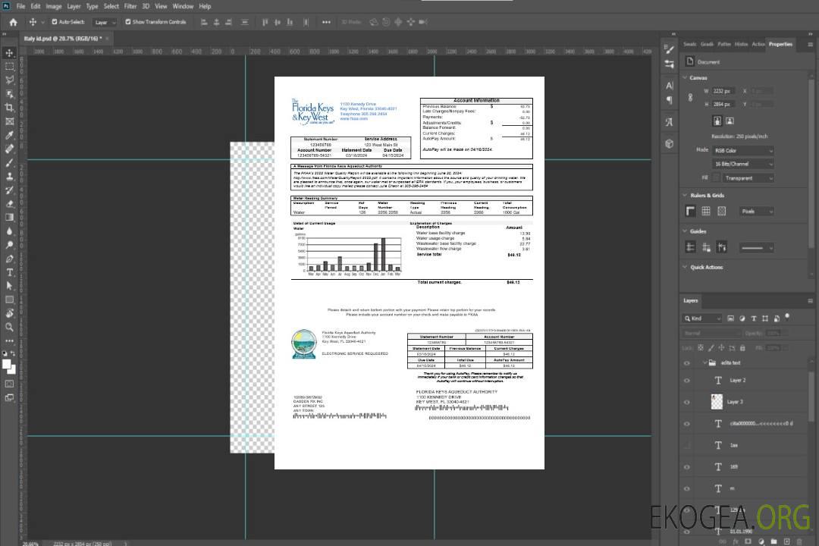This screenshot has height=546, width=819.
Task: Select the Eyedropper tool
Action: point(9,135)
